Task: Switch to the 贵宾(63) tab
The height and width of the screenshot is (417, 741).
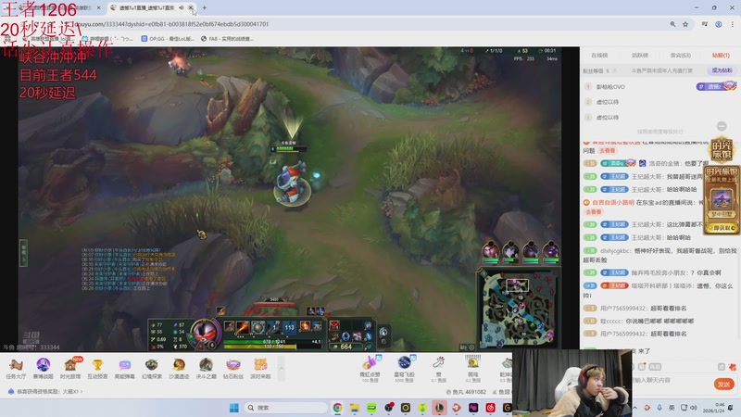Action: click(680, 56)
